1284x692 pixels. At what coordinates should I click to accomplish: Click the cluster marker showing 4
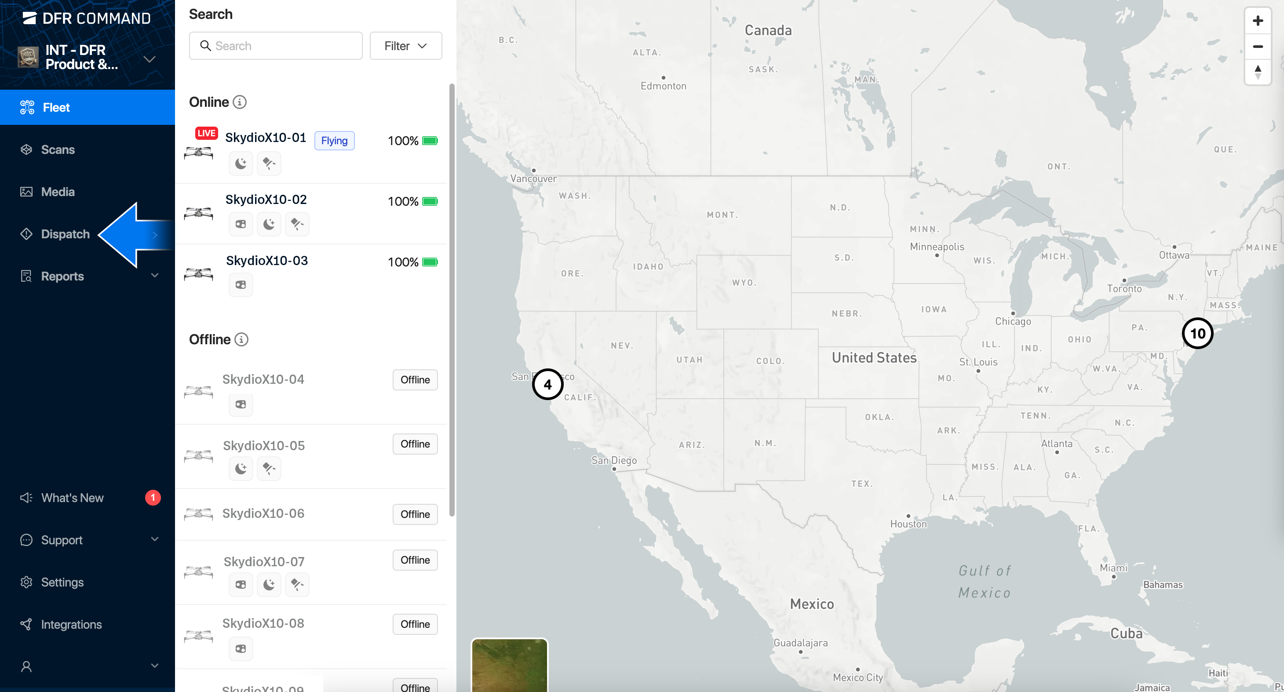[x=547, y=385]
